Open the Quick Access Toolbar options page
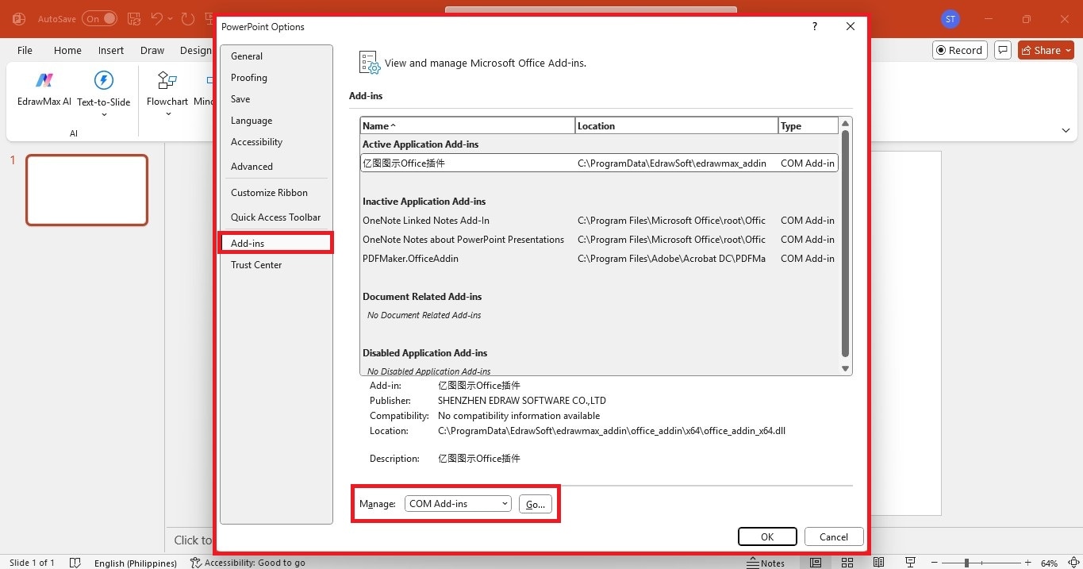 pos(275,217)
